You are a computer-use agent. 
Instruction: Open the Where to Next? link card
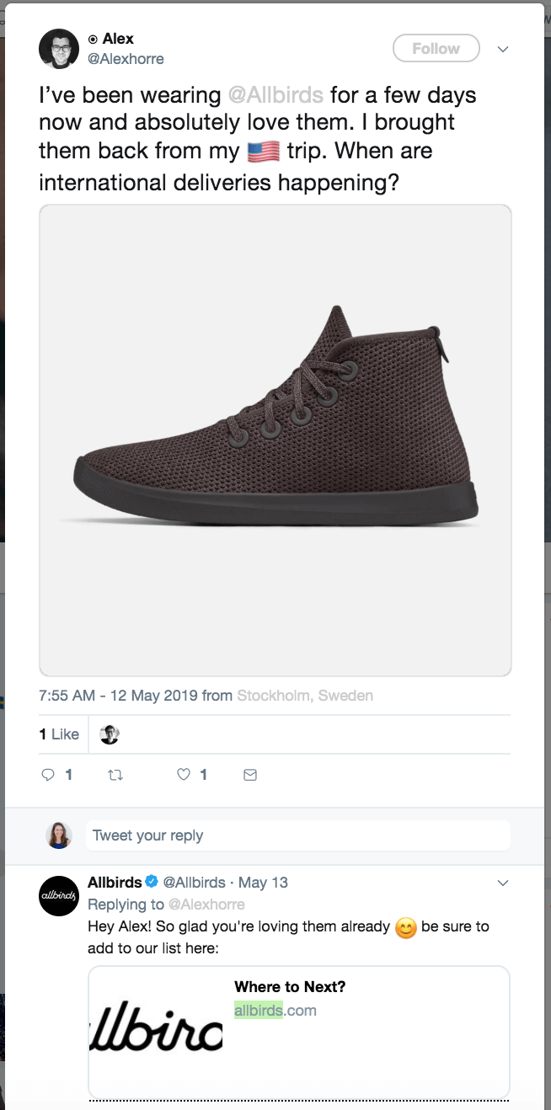[x=299, y=1032]
